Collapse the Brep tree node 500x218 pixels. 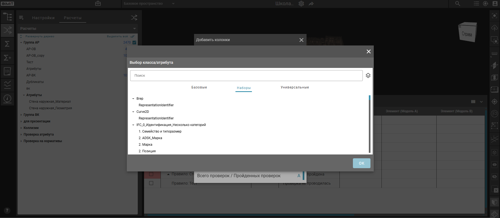pos(133,99)
